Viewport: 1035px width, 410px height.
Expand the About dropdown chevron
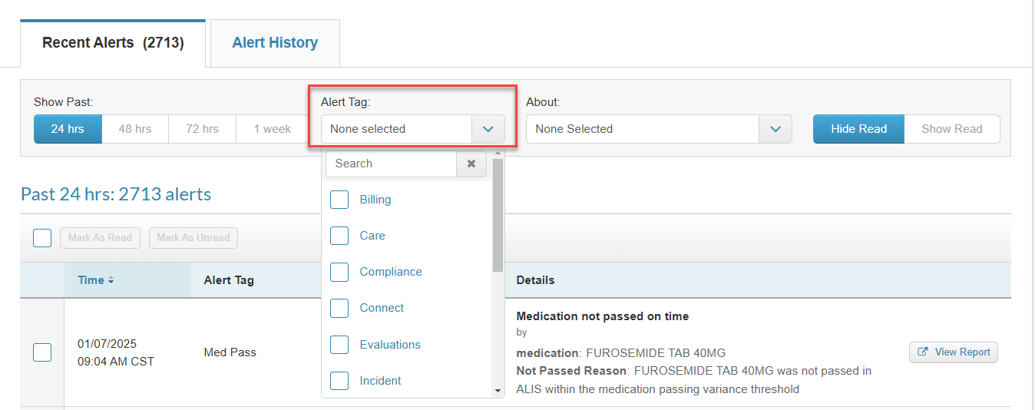[x=775, y=129]
